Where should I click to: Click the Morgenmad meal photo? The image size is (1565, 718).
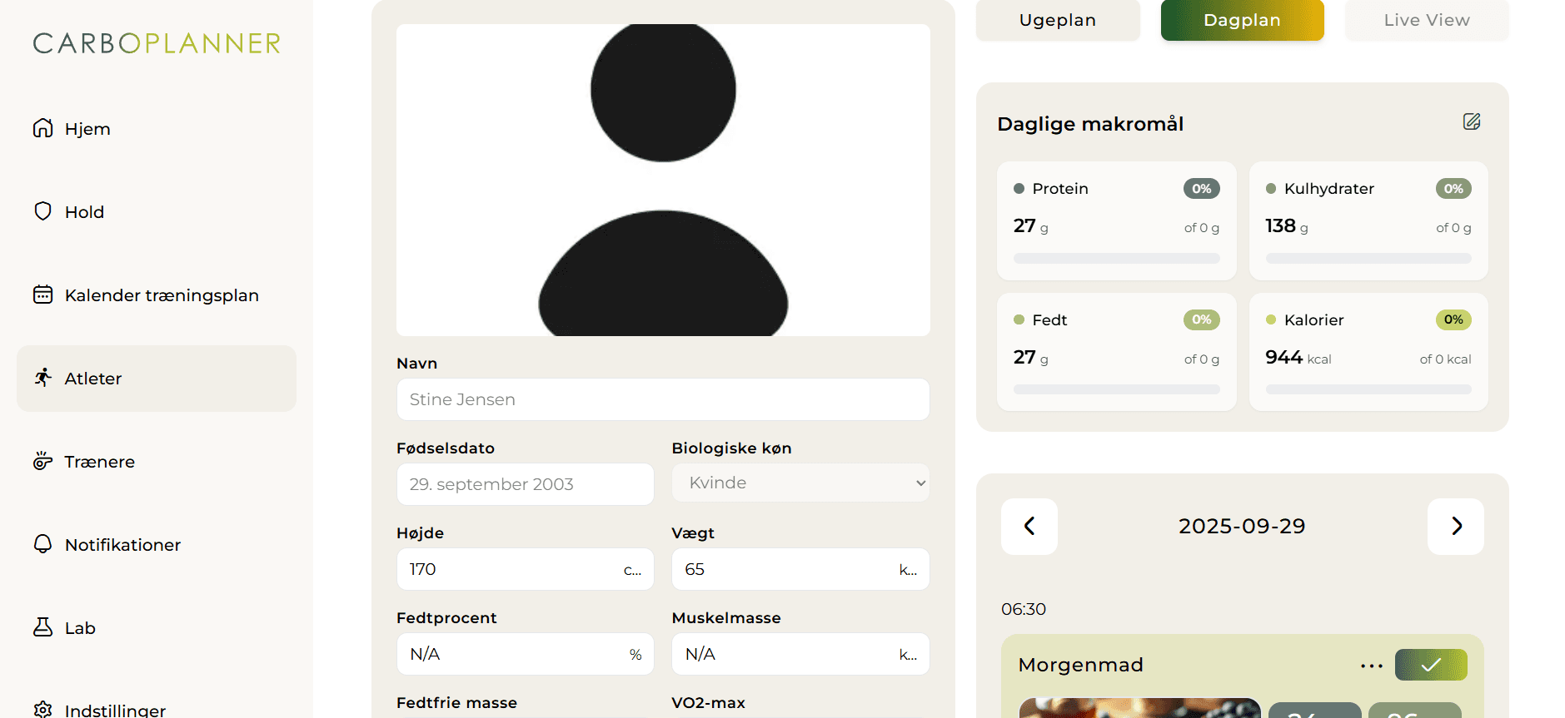pos(1139,708)
